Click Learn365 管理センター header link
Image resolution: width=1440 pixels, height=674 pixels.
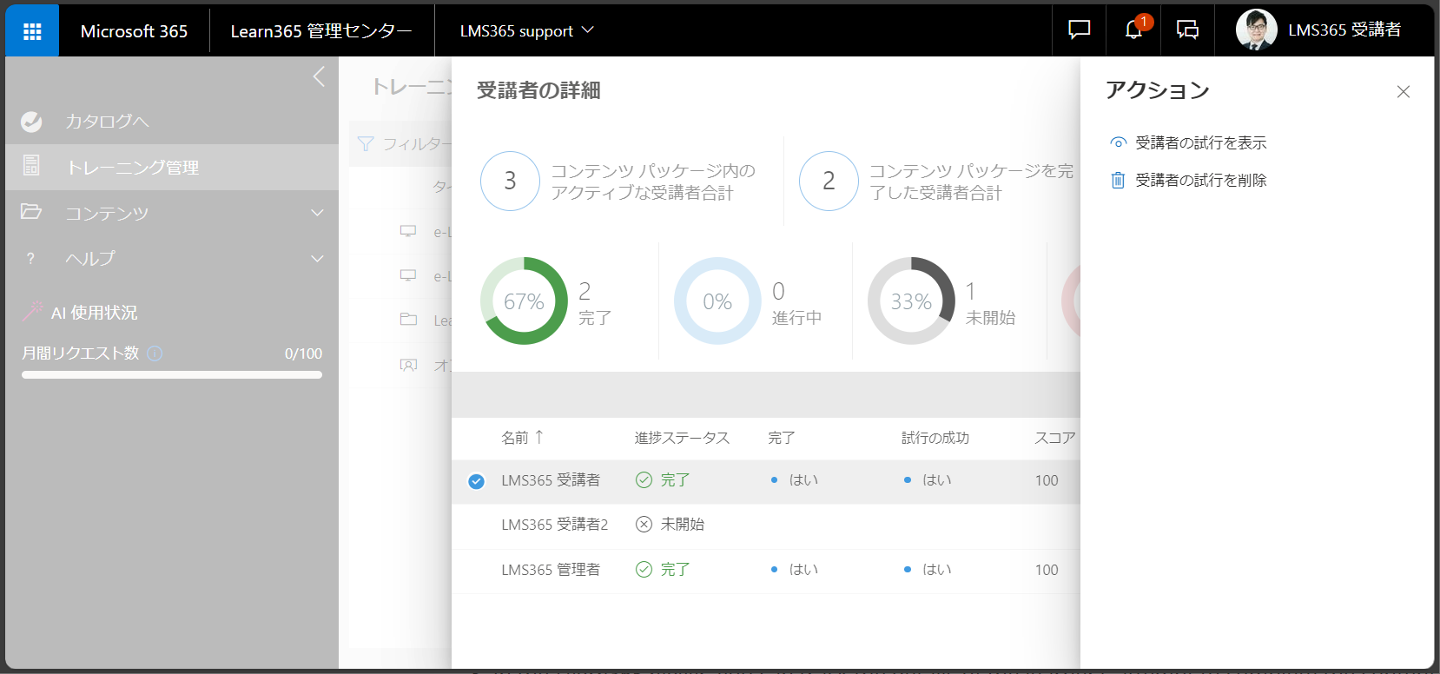[x=321, y=30]
